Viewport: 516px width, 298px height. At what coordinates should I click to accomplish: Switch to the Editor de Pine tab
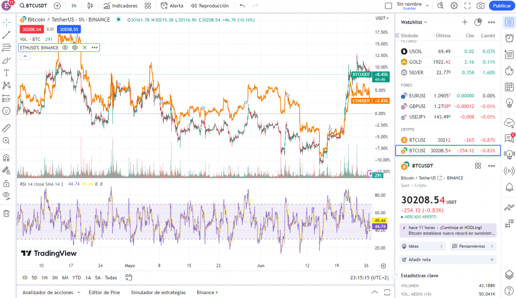point(104,292)
